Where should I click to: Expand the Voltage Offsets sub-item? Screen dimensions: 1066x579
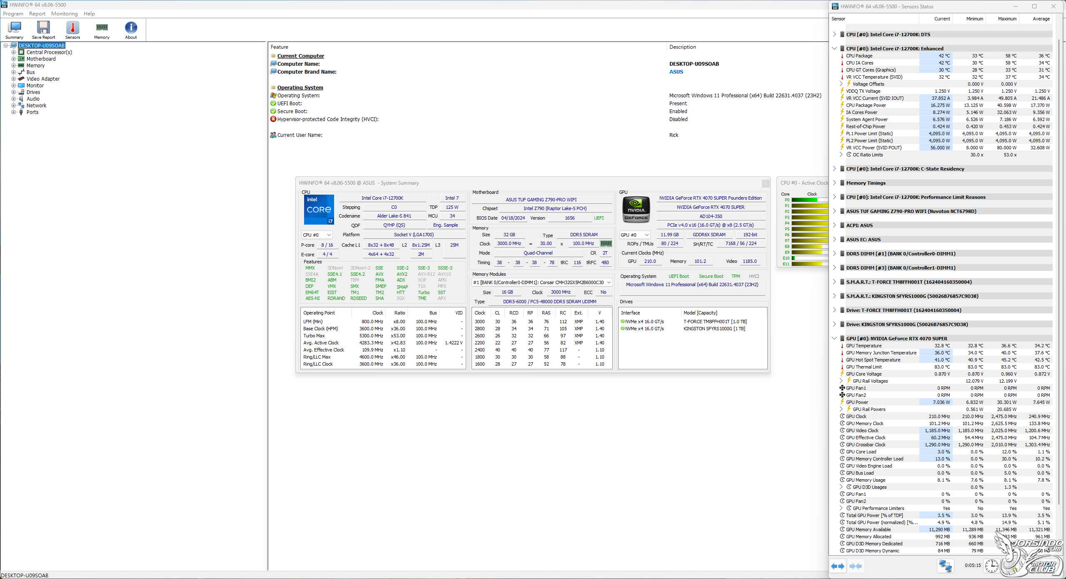point(841,84)
